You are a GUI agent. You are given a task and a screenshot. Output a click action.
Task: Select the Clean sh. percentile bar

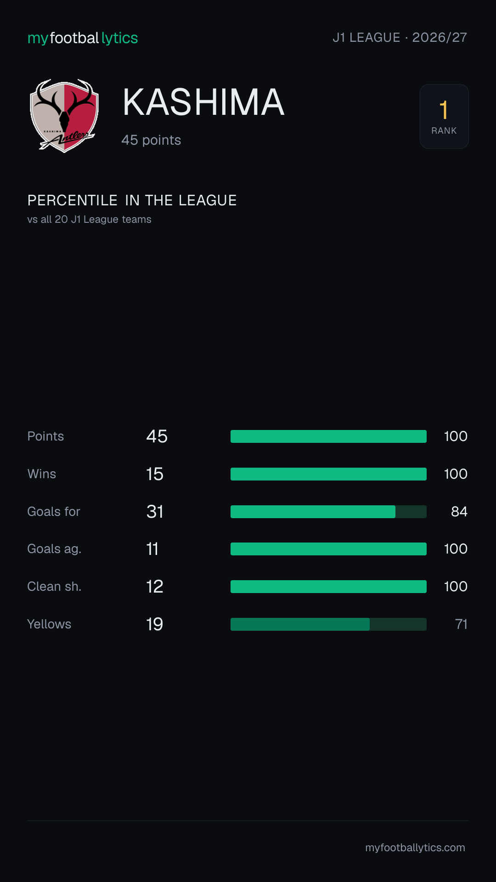coord(328,587)
